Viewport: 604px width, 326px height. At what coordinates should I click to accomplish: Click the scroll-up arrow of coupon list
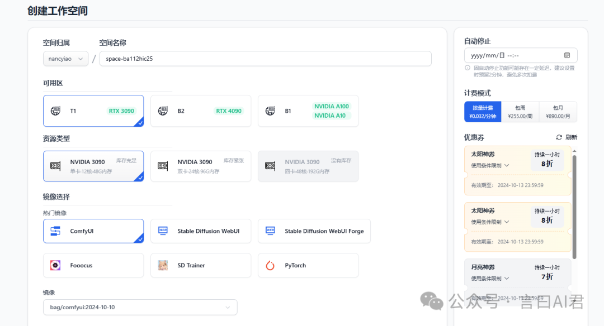pos(574,151)
